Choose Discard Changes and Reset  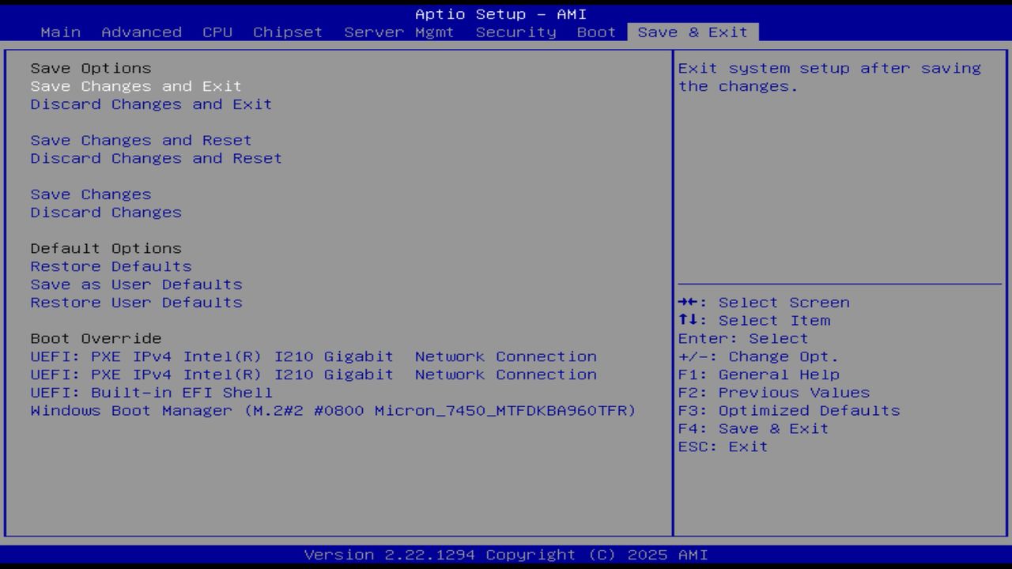156,158
